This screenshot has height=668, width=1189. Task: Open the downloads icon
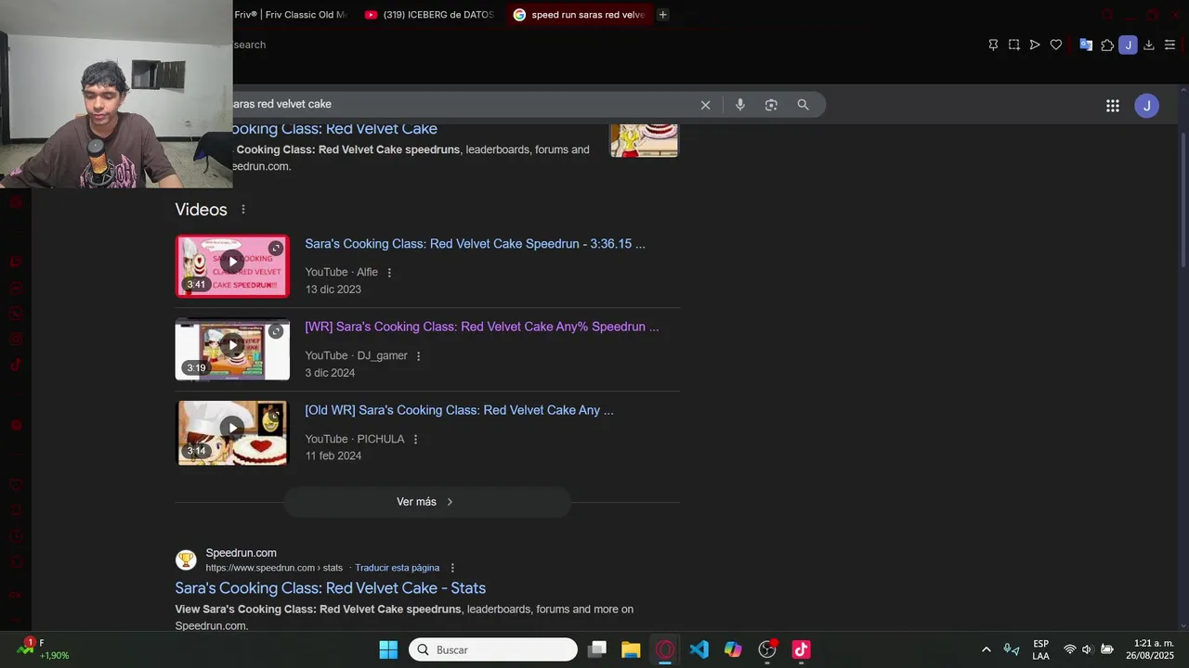(1149, 45)
